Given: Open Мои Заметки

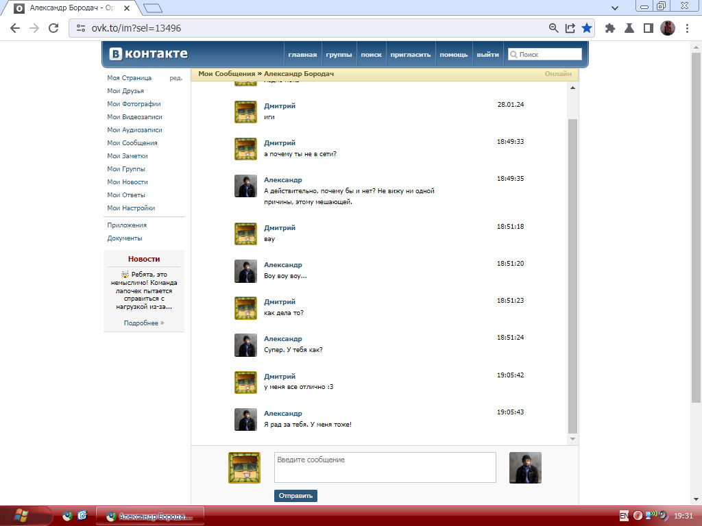Looking at the screenshot, I should pyautogui.click(x=127, y=155).
